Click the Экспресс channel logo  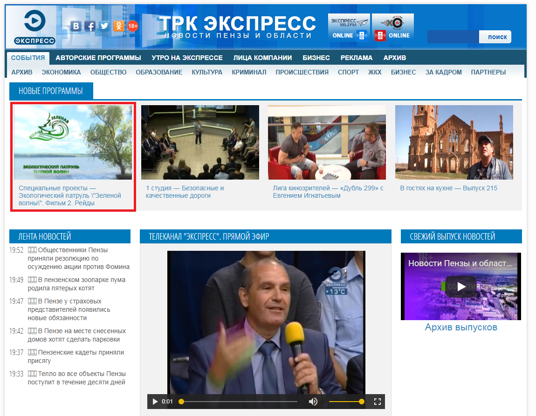pyautogui.click(x=34, y=27)
